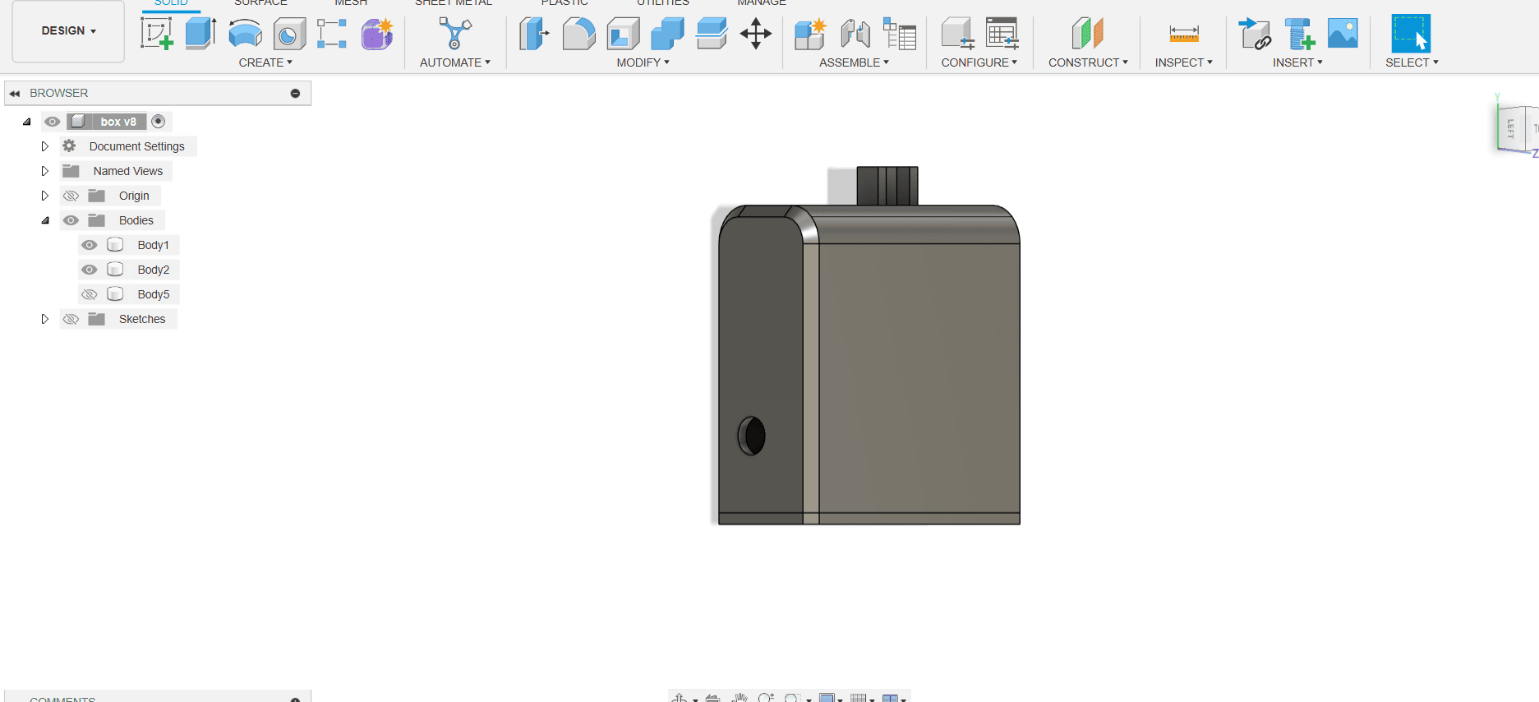Image resolution: width=1539 pixels, height=702 pixels.
Task: Select the Combine tool
Action: click(x=667, y=34)
